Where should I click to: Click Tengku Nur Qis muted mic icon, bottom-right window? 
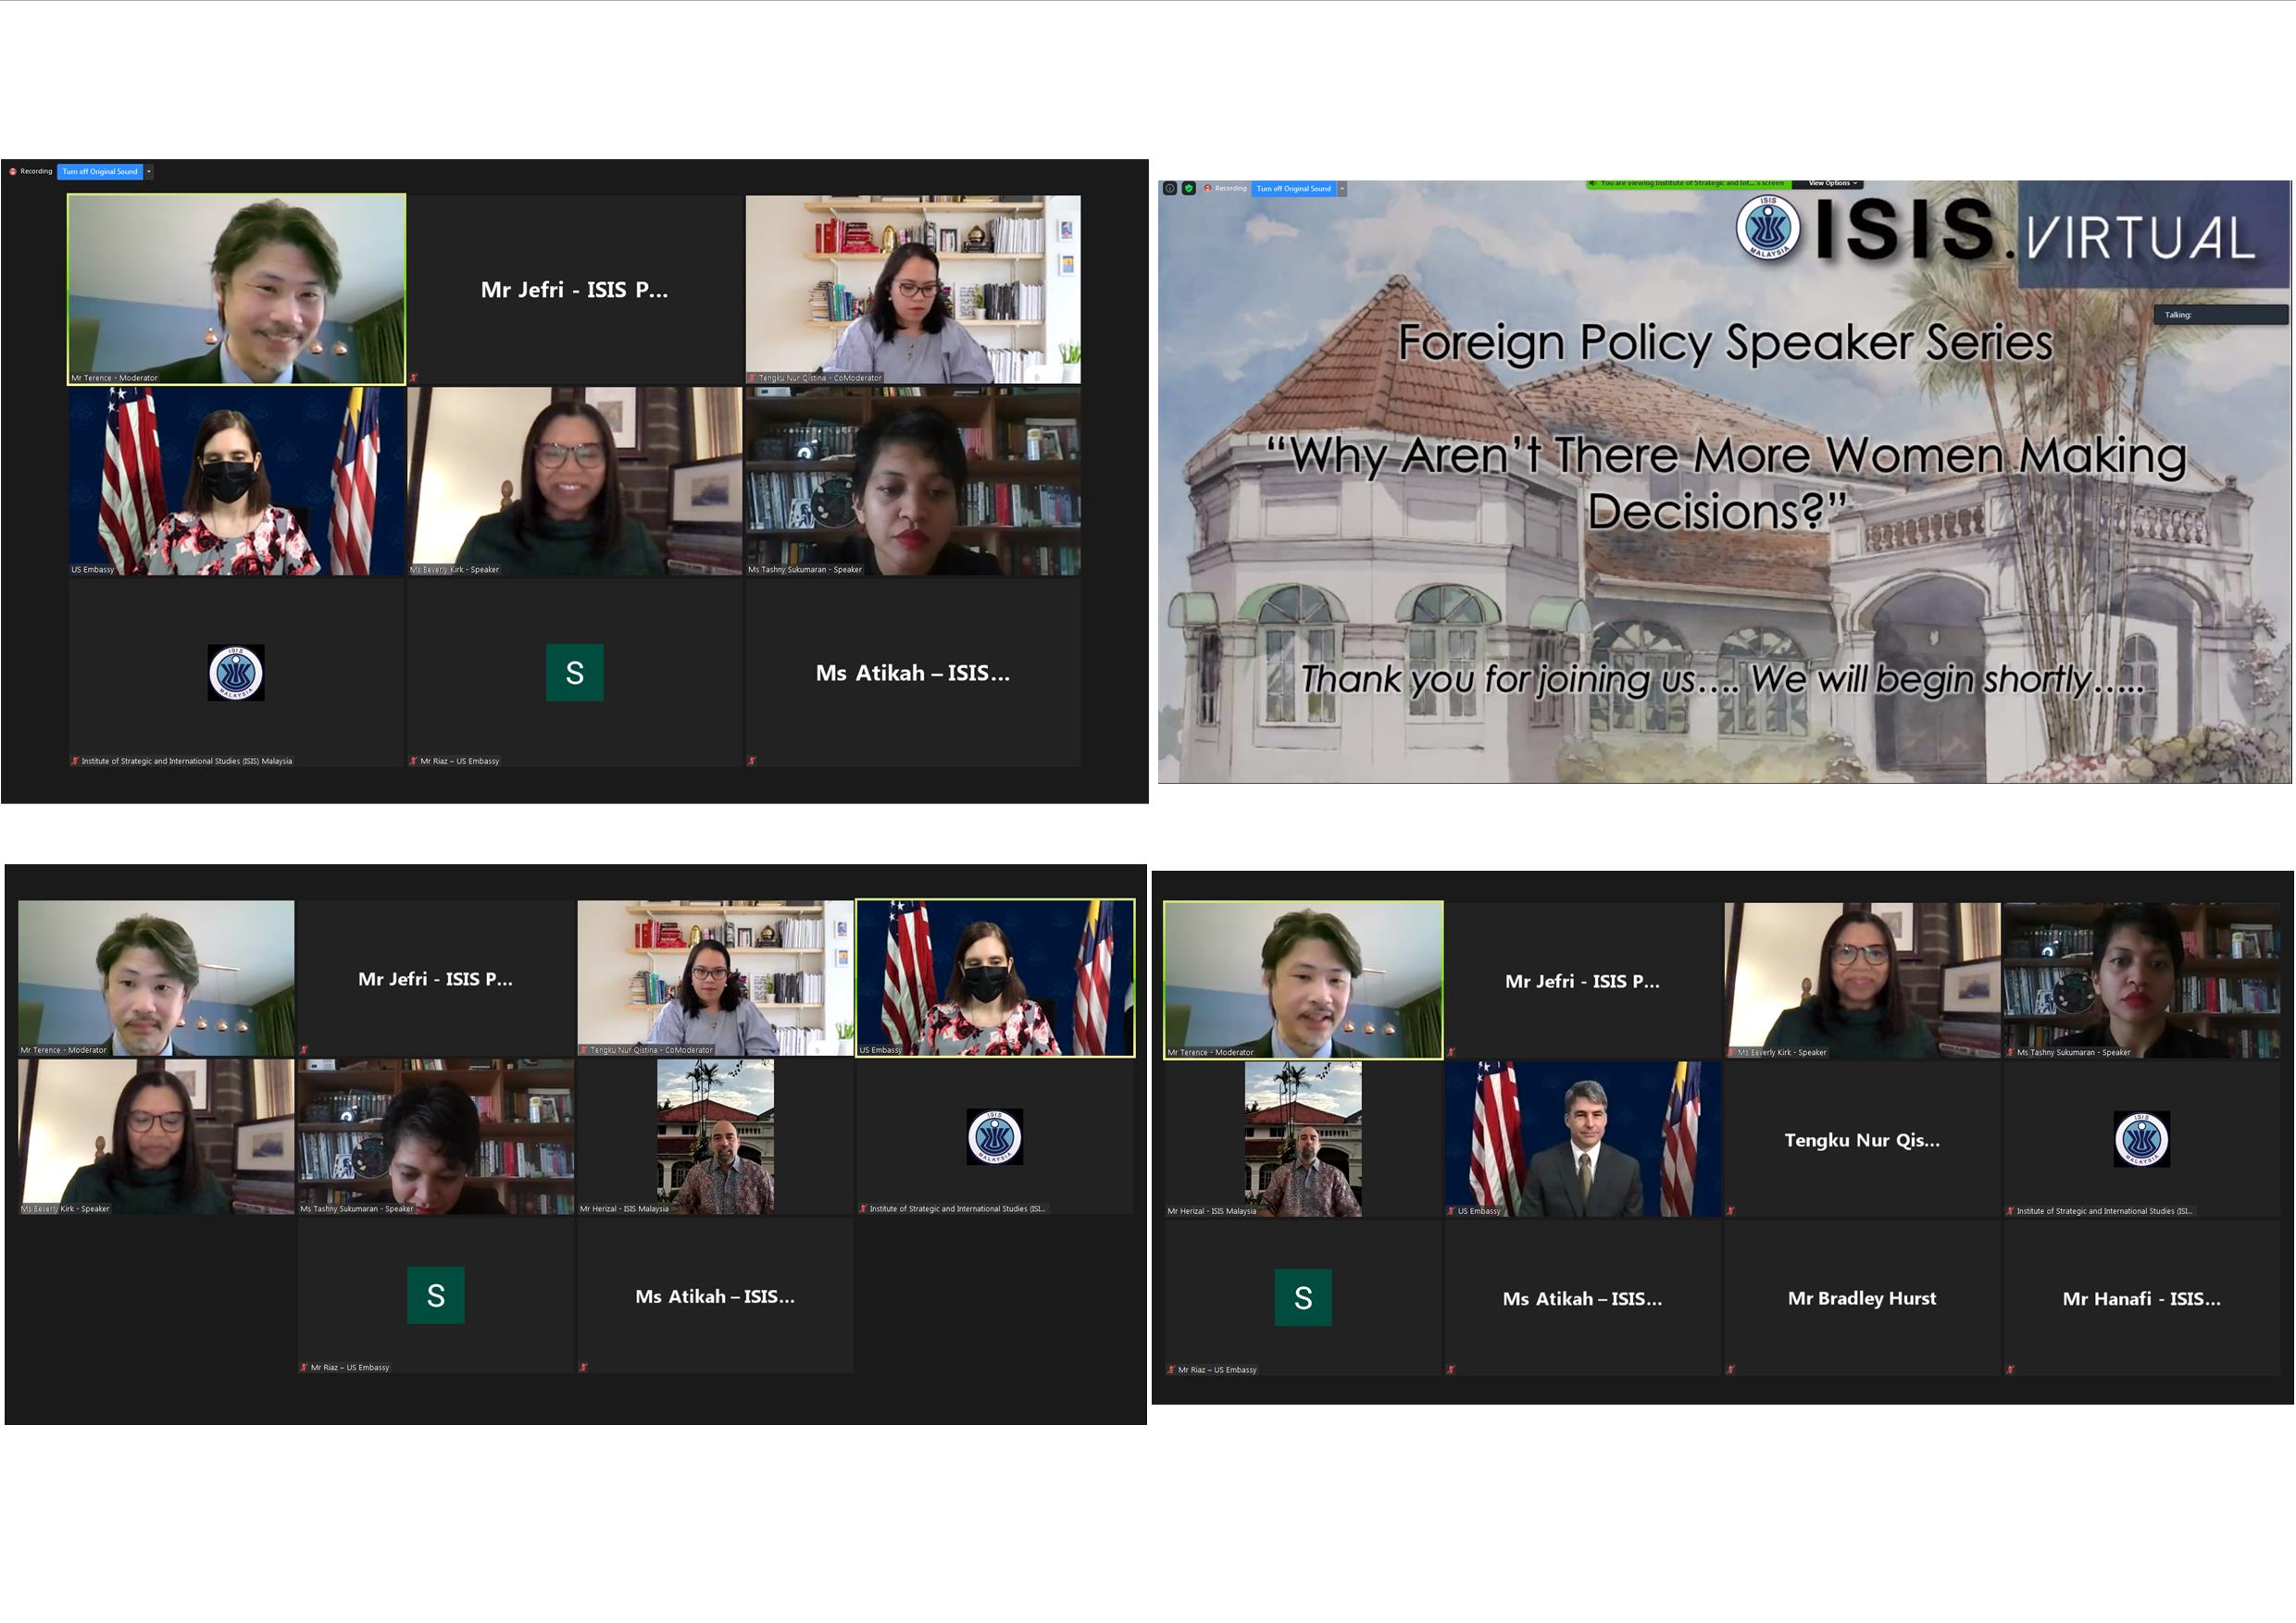coord(1731,1211)
